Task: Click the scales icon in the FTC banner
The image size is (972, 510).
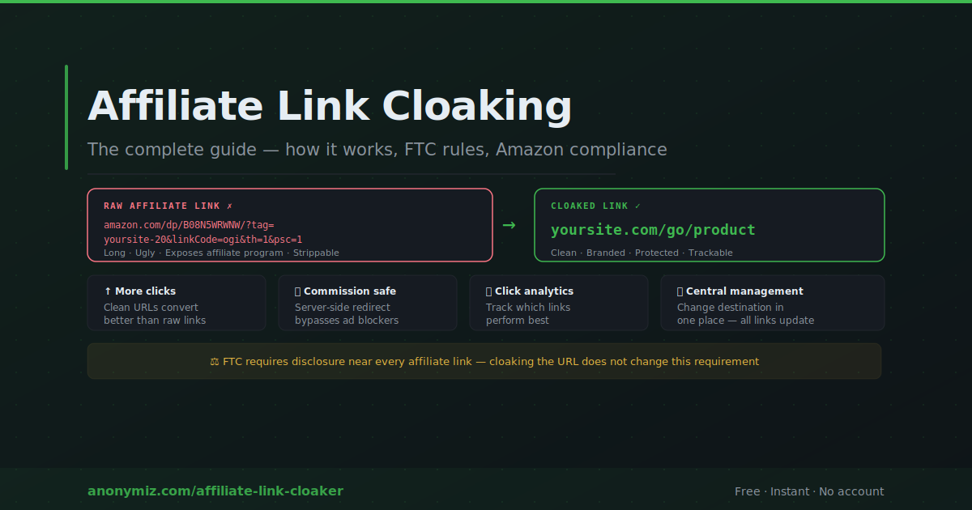Action: (x=215, y=362)
